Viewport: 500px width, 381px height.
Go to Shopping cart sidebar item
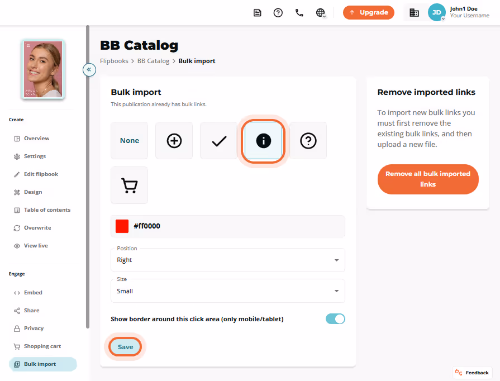pos(42,346)
